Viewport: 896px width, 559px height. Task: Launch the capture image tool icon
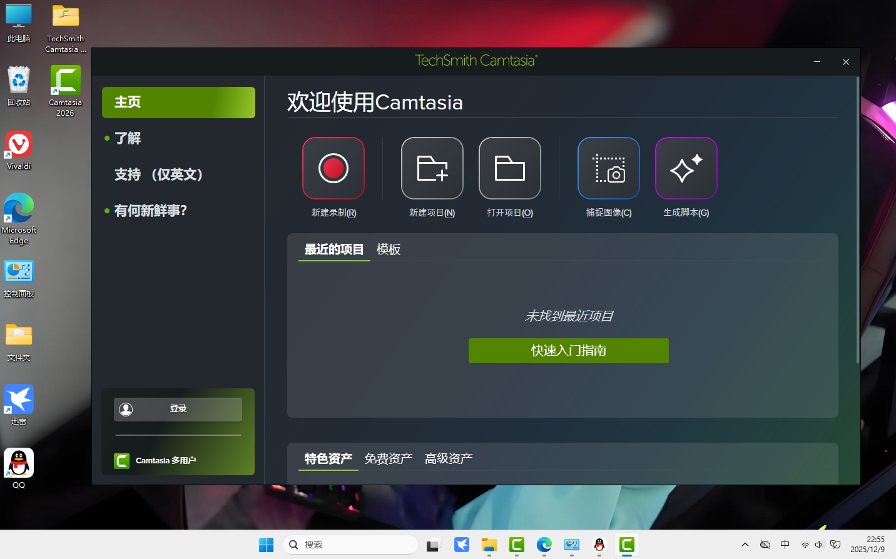coord(609,168)
